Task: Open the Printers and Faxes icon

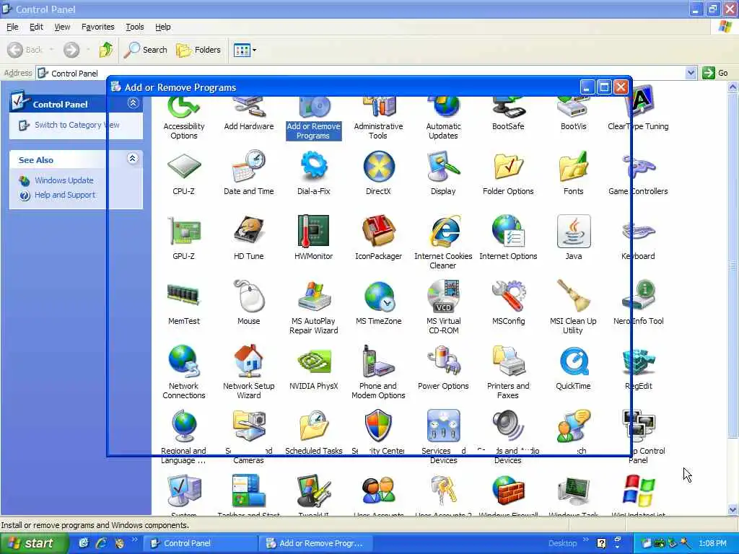Action: coord(508,361)
